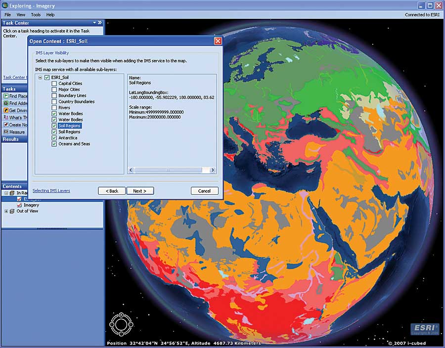Click the Create Note pushpin icon

(x=5, y=125)
